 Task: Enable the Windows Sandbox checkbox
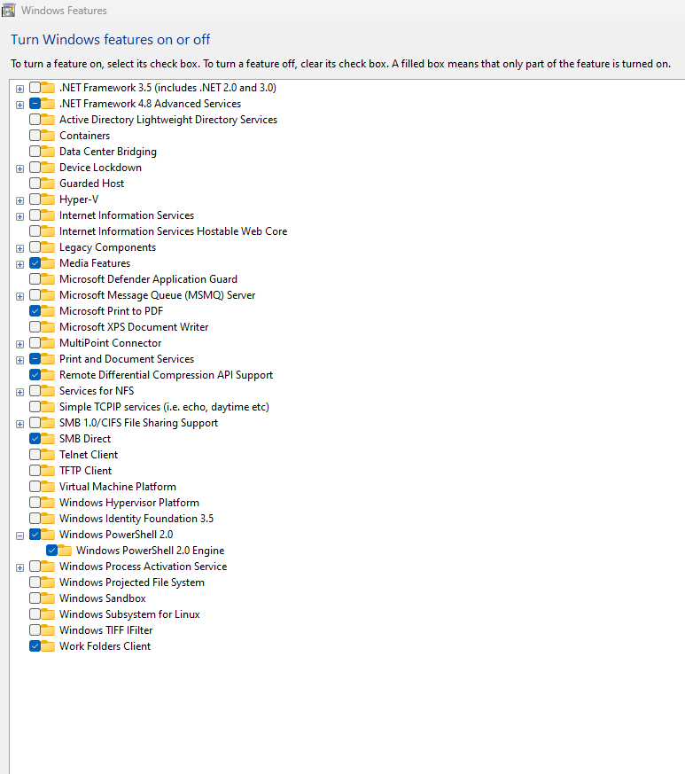point(35,598)
